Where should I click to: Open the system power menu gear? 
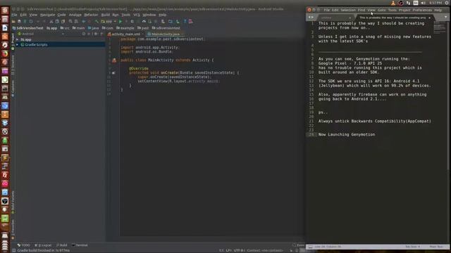[x=447, y=3]
